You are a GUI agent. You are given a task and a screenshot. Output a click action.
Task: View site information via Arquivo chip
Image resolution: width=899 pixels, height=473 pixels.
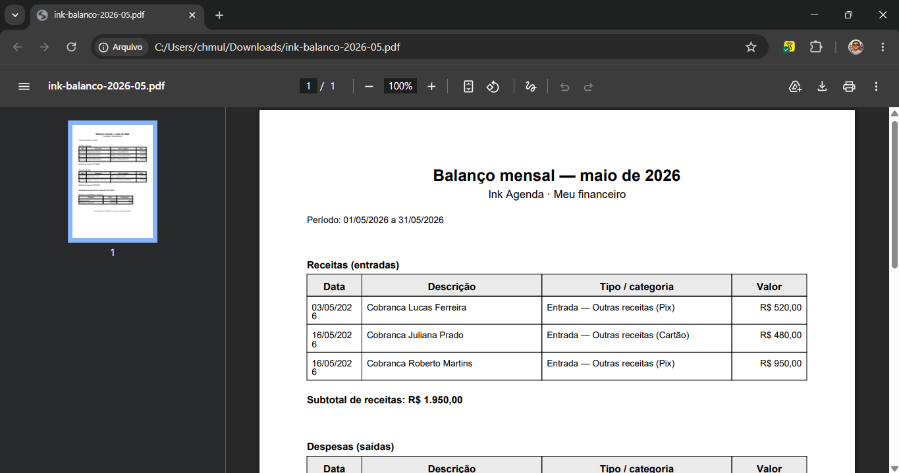(121, 47)
